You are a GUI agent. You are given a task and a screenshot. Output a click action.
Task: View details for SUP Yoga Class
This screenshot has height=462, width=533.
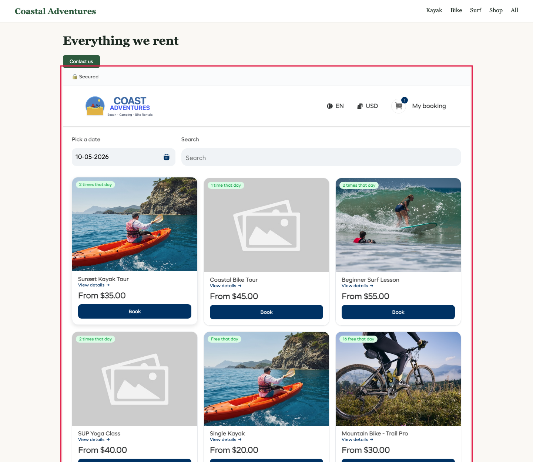[x=94, y=439]
